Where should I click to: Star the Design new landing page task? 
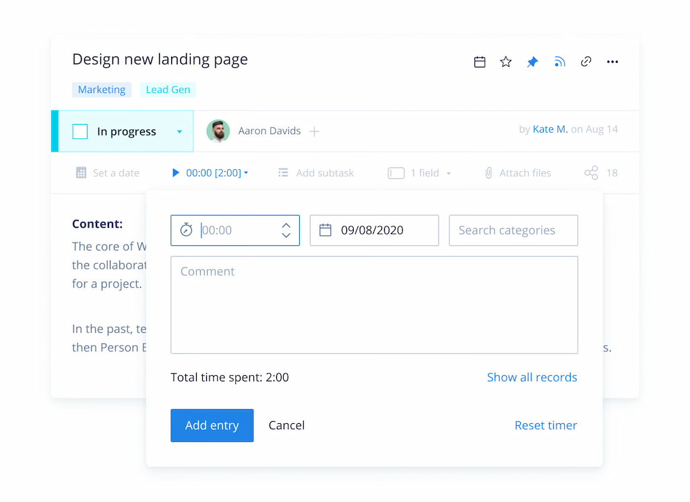pos(505,61)
